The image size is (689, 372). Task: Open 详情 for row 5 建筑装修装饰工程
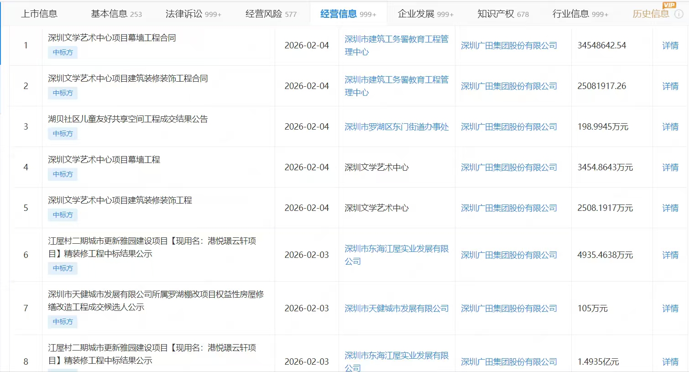pos(670,208)
